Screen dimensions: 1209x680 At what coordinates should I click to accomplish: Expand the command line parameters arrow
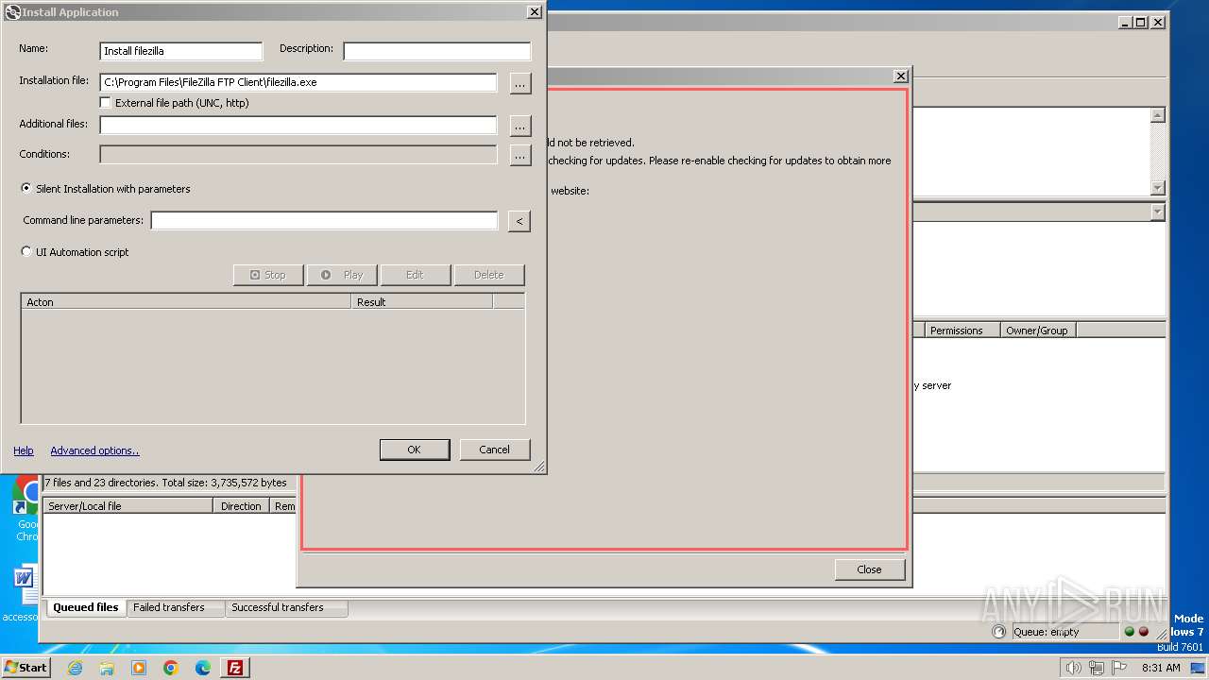coord(519,221)
